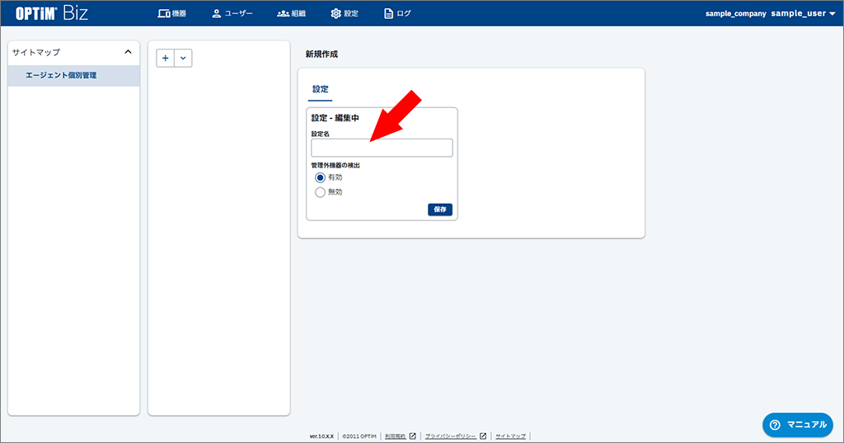The width and height of the screenshot is (844, 443).
Task: Switch to the 設定 tab under 新規作成
Action: point(321,89)
